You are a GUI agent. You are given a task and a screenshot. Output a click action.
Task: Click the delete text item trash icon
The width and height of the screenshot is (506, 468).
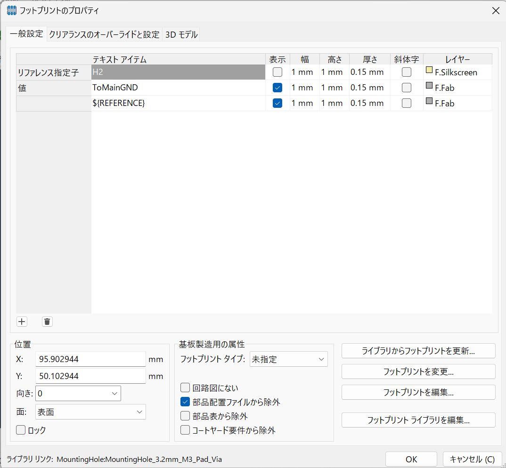click(x=47, y=322)
